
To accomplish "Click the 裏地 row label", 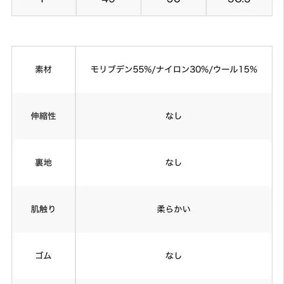I will coord(43,163).
